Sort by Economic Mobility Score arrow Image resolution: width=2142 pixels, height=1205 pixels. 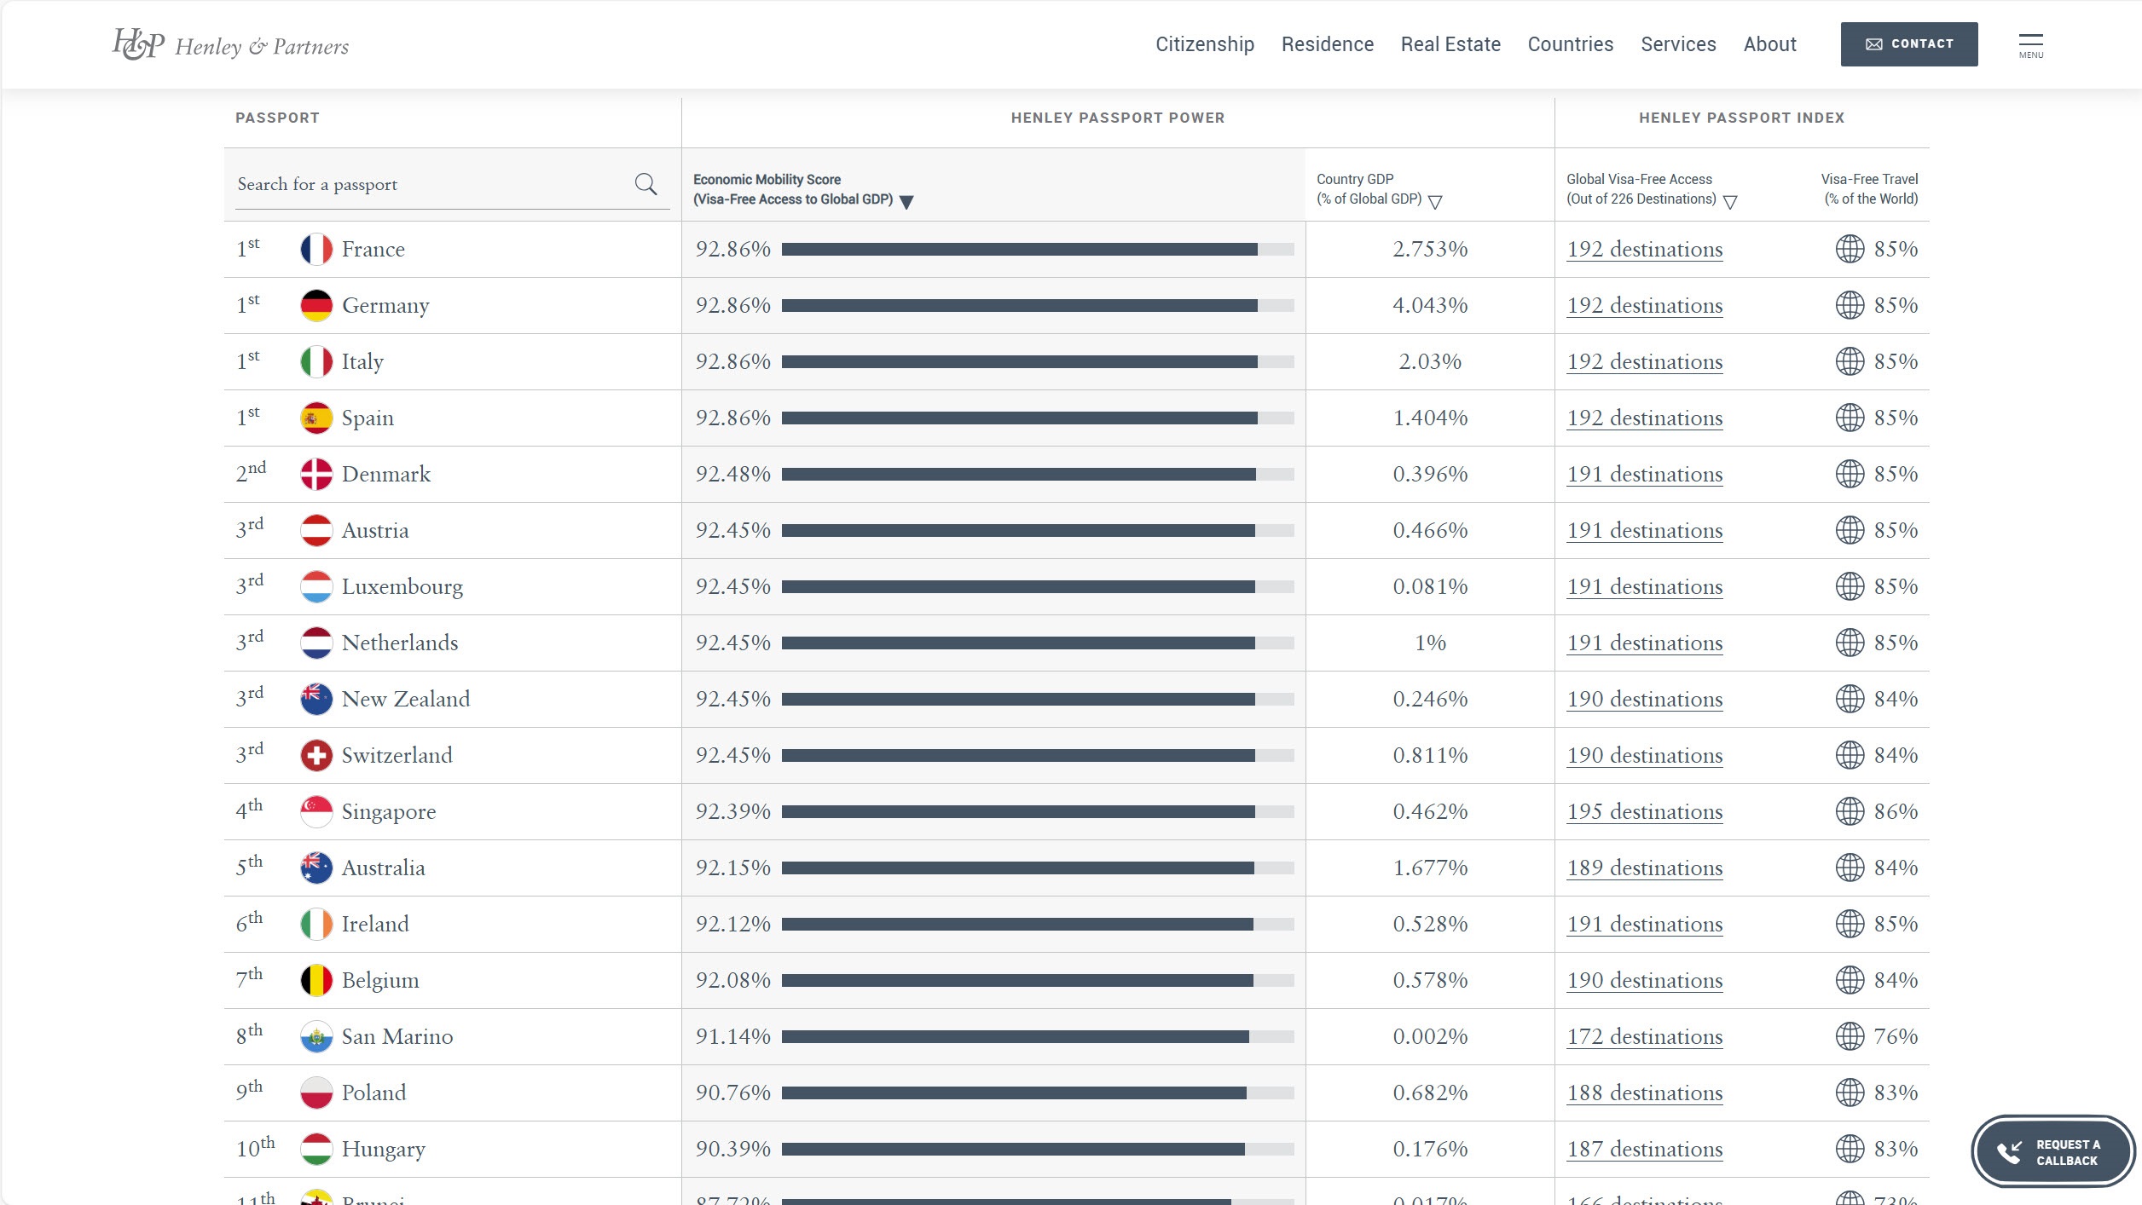click(x=906, y=202)
